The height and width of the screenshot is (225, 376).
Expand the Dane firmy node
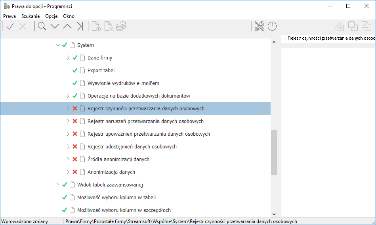68,58
